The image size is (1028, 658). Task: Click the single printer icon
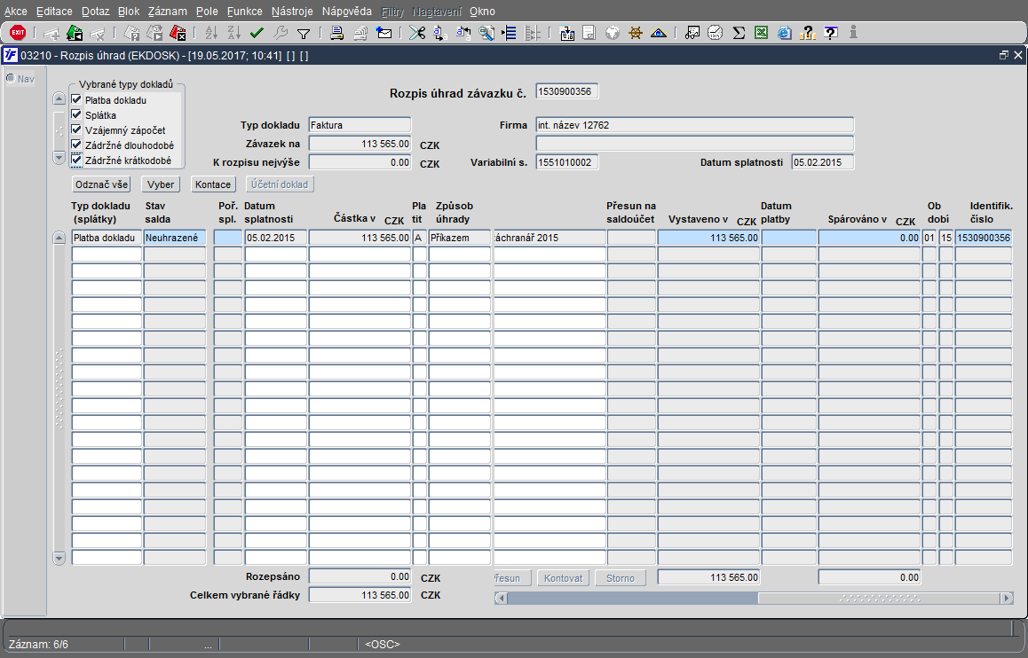point(337,32)
